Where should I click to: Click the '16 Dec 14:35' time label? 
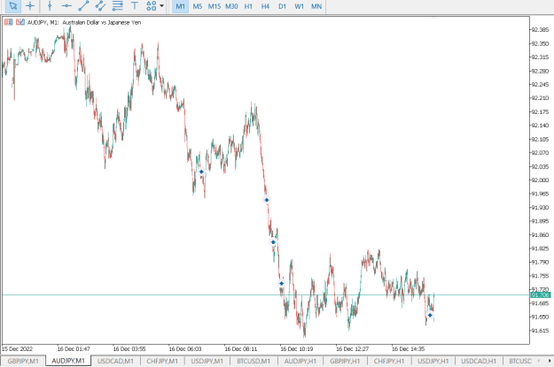point(408,349)
